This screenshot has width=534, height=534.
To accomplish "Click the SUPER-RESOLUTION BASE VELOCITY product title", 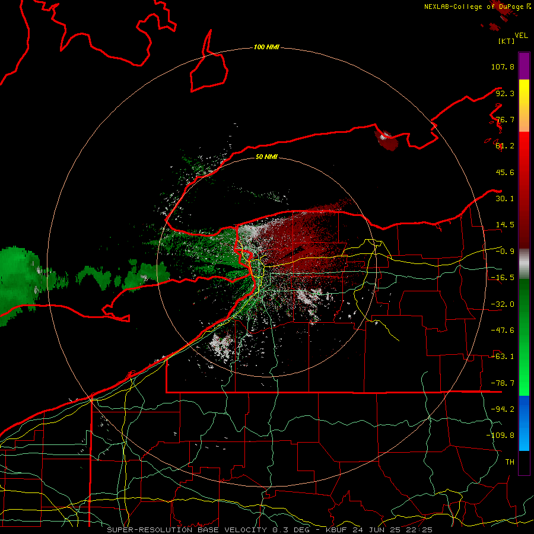I will point(187,530).
